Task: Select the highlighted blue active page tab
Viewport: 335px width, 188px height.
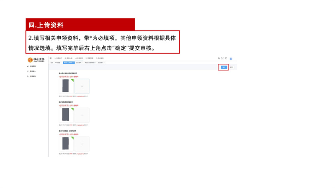Action: pyautogui.click(x=69, y=63)
